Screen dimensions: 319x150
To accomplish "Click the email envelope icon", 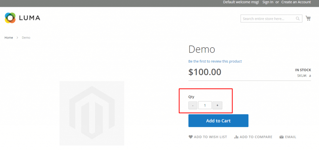I will 282,137.
